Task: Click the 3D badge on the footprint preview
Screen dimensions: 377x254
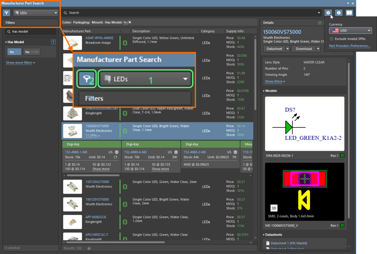Action: [x=274, y=208]
